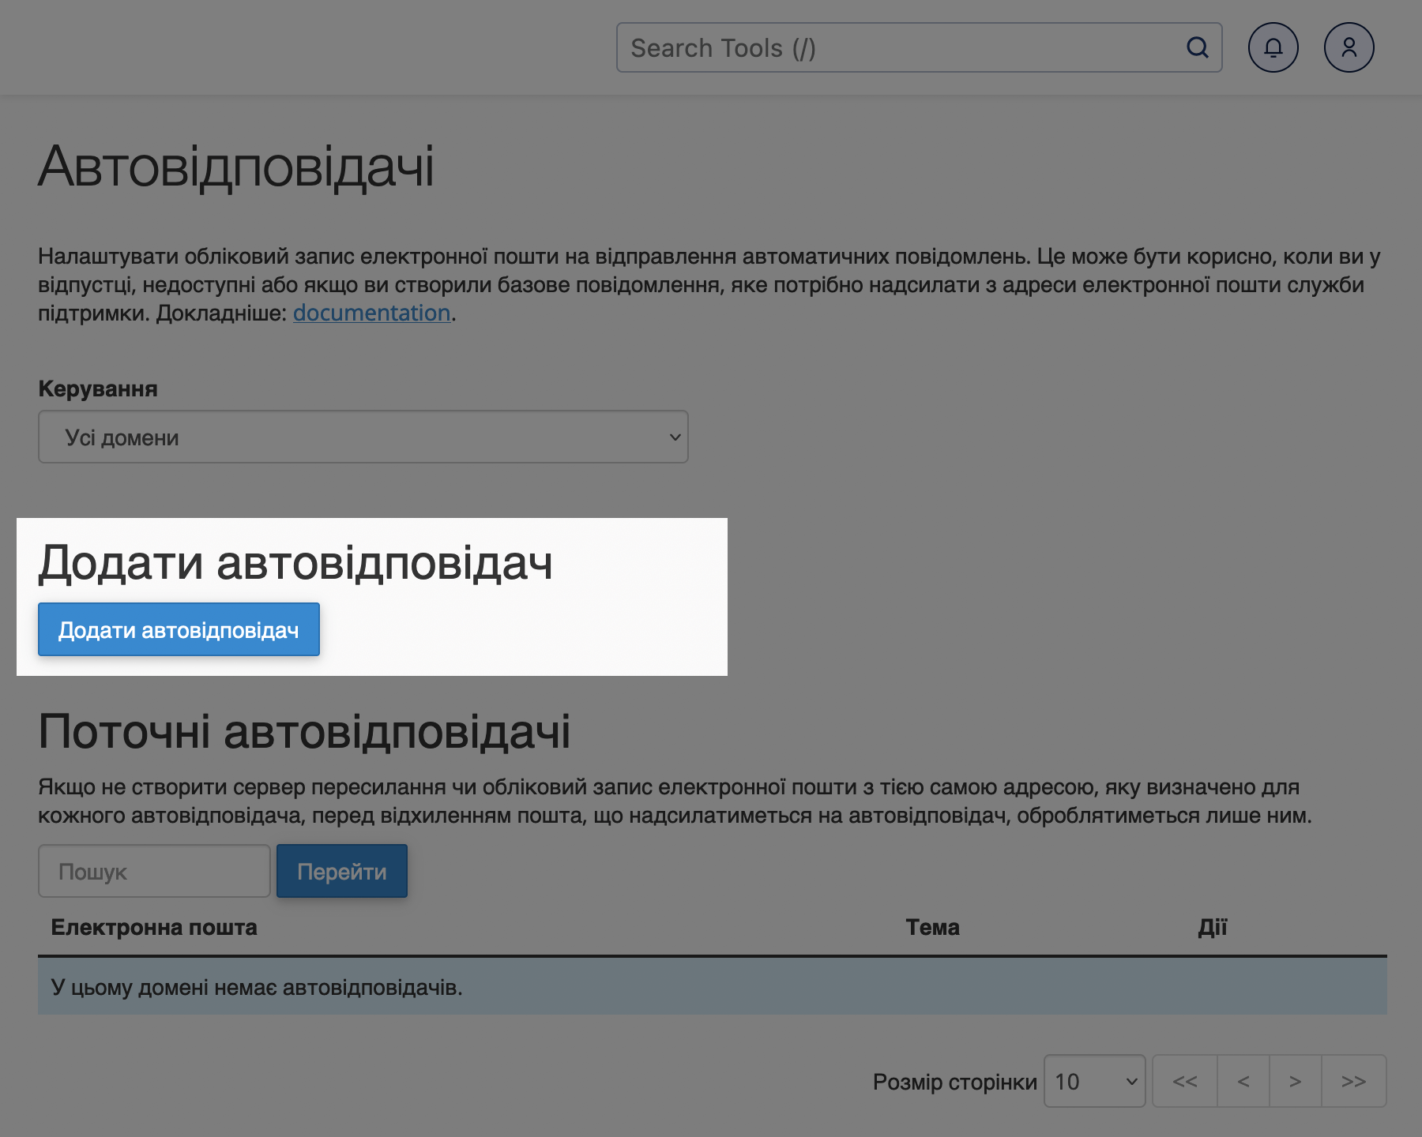Click the empty-table message row
The image size is (1422, 1137).
(713, 986)
